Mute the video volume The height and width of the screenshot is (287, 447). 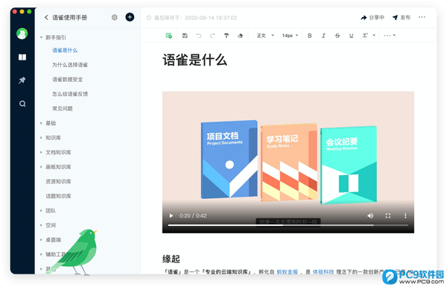[370, 215]
